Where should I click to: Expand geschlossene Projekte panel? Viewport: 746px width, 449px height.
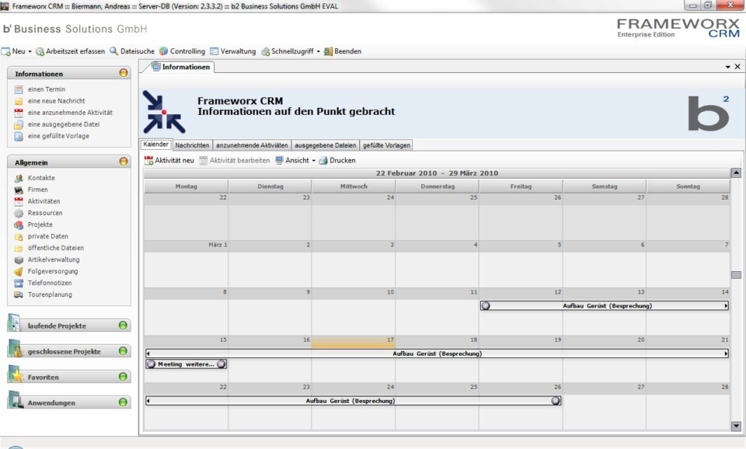(123, 351)
